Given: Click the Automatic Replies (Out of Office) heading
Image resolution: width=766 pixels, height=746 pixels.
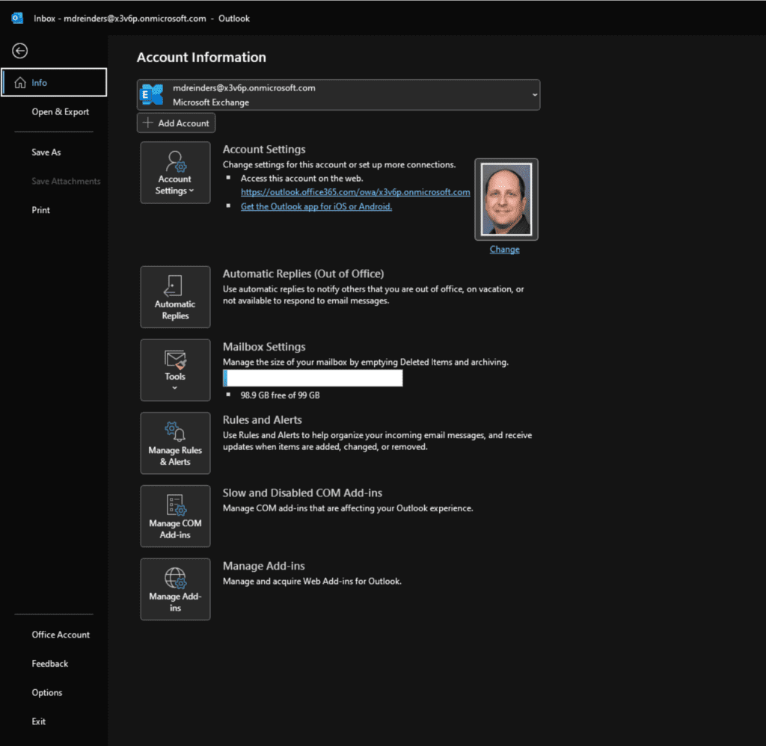Looking at the screenshot, I should click(x=304, y=274).
